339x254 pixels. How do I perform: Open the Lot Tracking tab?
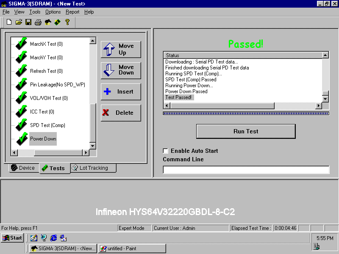tap(93, 168)
